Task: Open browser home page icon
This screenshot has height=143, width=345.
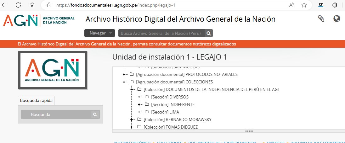Action: pos(32,5)
